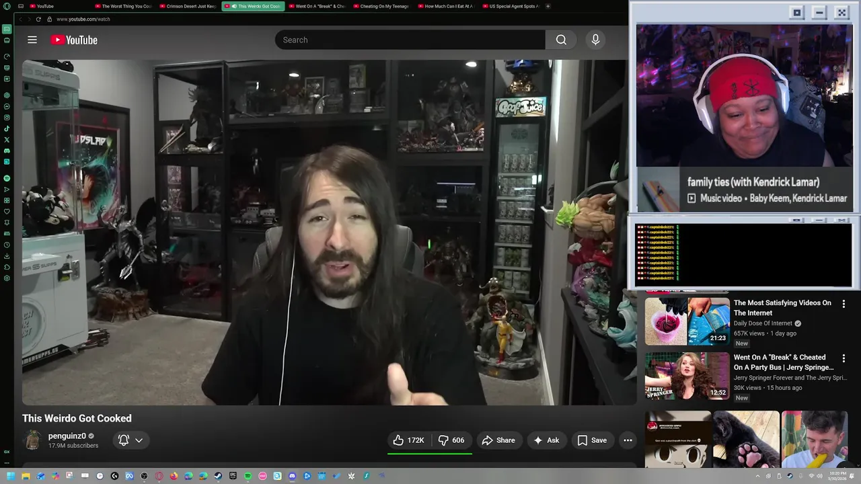This screenshot has height=484, width=861.
Task: Open the three-dot more actions button
Action: [628, 440]
